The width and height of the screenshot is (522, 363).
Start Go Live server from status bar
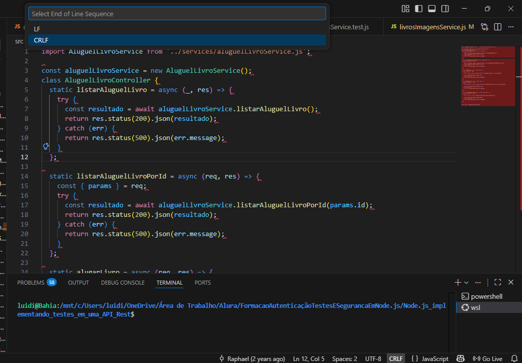tap(488, 358)
